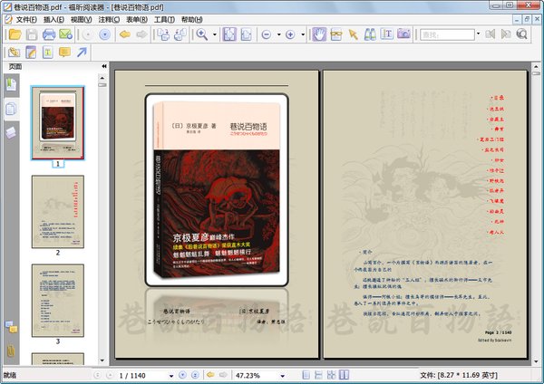Select the page 2 thumbnail
The width and height of the screenshot is (544, 384).
pos(57,210)
